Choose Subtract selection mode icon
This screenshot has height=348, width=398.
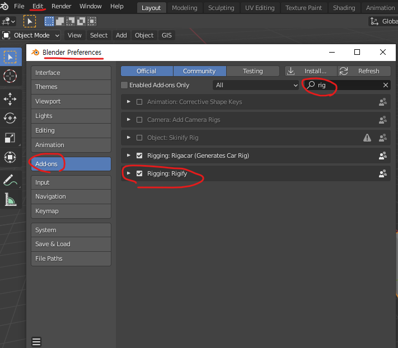pyautogui.click(x=71, y=21)
